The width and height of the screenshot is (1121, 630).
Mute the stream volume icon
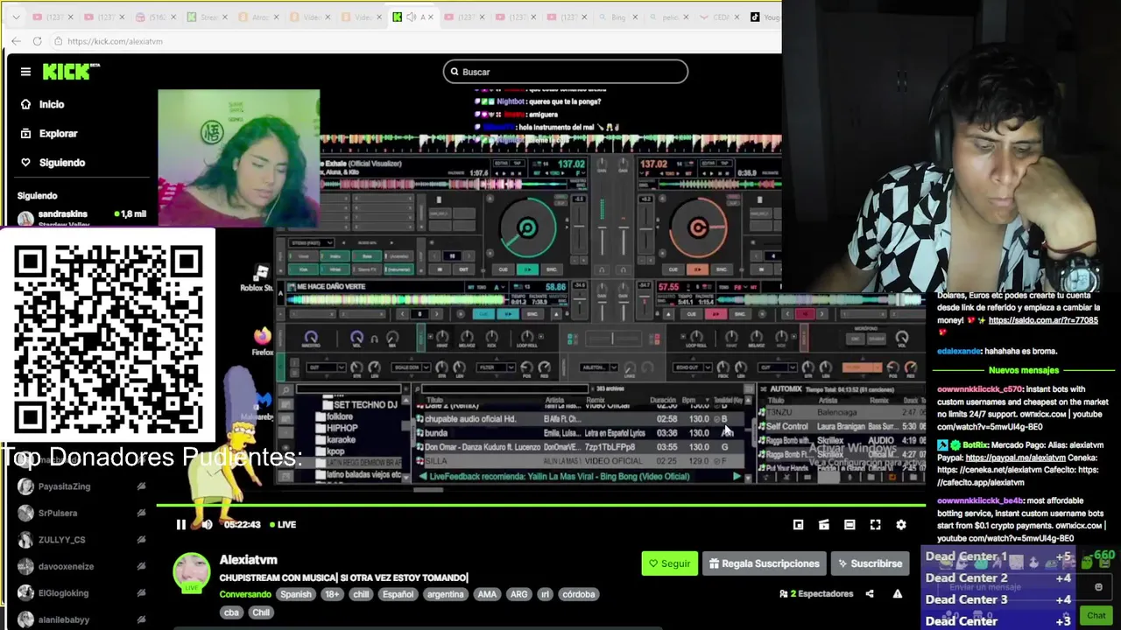click(x=207, y=524)
